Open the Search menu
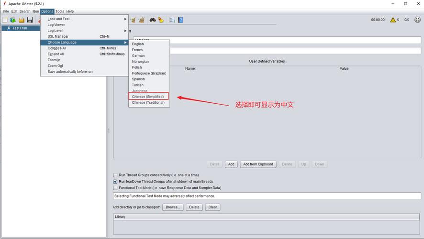This screenshot has height=239, width=424. [x=25, y=11]
